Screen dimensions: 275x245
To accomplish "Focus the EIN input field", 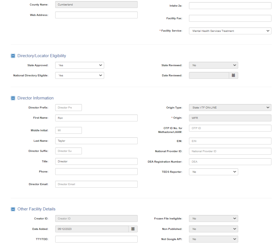I will coord(230,141).
